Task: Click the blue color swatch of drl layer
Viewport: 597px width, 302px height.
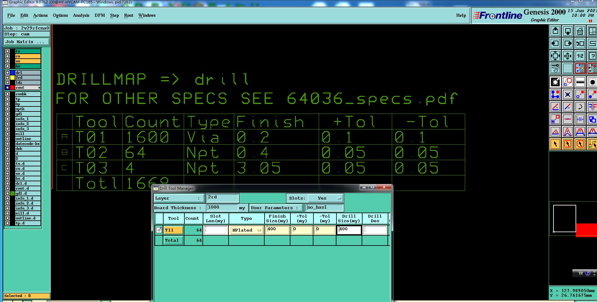Action: click(x=12, y=73)
